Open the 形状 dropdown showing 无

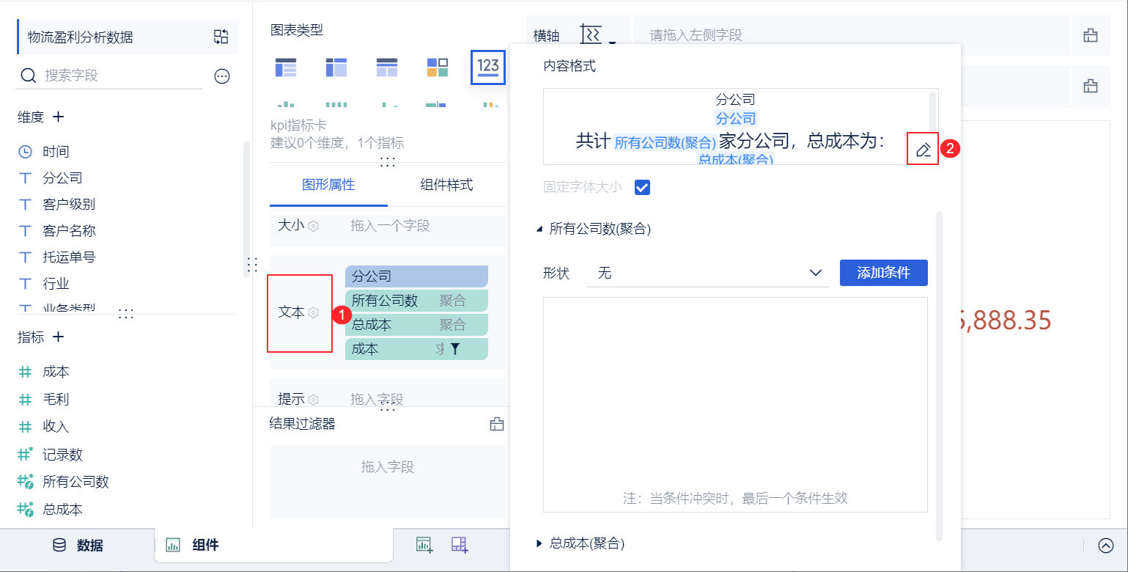pyautogui.click(x=707, y=273)
